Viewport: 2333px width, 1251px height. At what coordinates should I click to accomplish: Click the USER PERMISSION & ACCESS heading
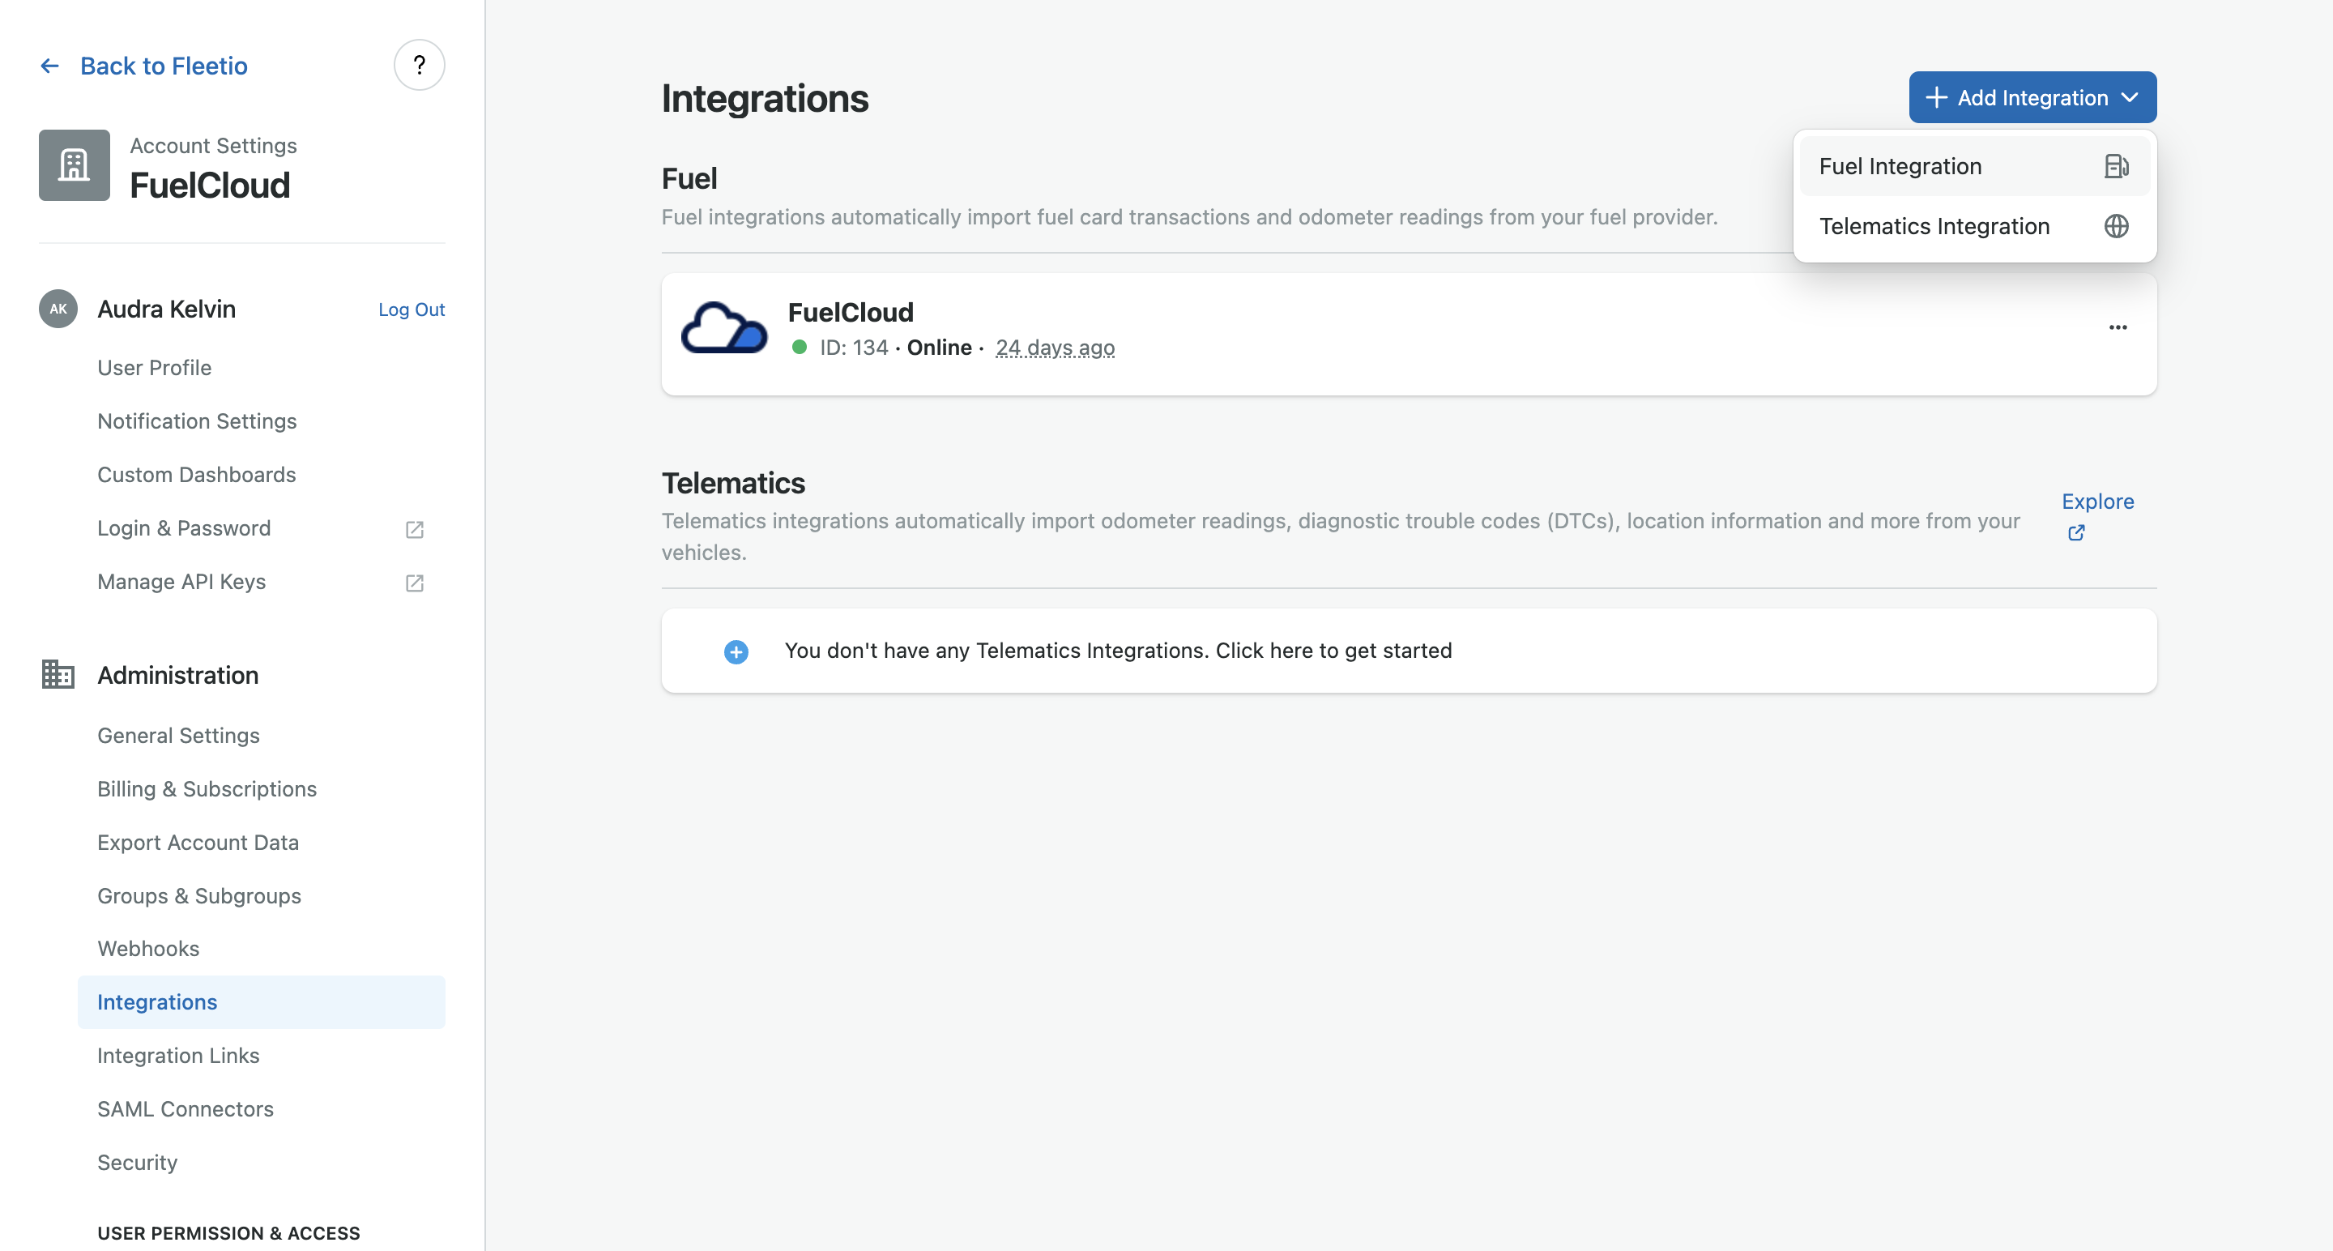point(228,1233)
